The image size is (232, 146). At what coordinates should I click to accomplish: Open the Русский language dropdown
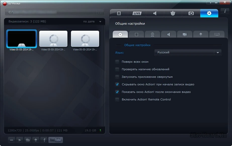pos(188,52)
